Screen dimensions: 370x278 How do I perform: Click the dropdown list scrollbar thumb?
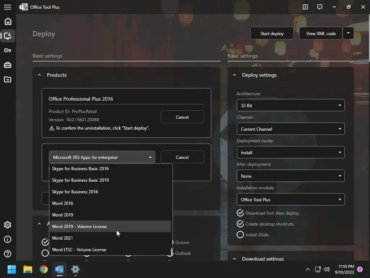click(x=172, y=251)
